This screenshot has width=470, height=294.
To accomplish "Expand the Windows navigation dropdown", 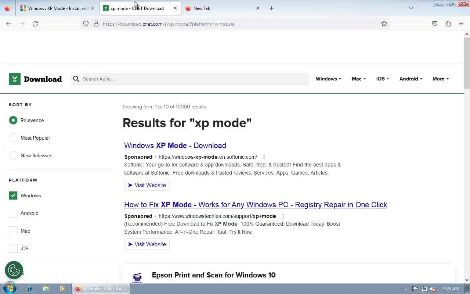I will tap(328, 79).
